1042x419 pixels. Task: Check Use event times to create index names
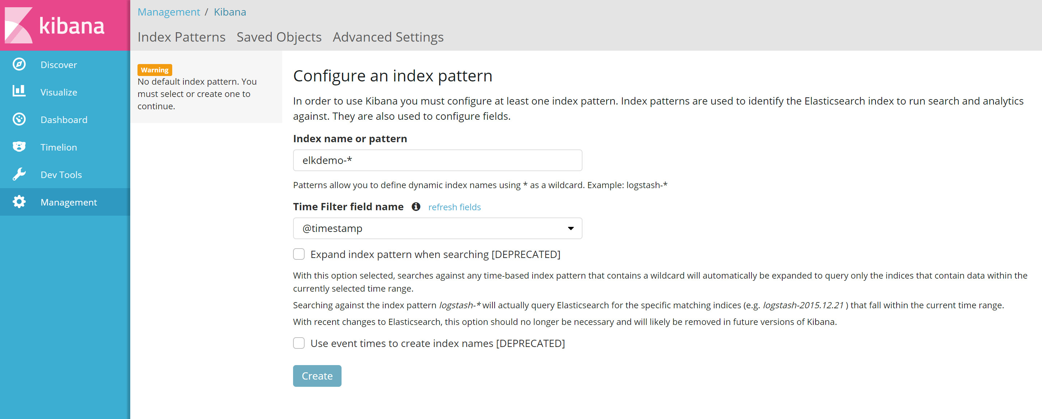299,343
